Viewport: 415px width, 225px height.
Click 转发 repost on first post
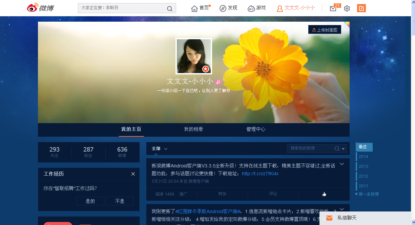(222, 194)
